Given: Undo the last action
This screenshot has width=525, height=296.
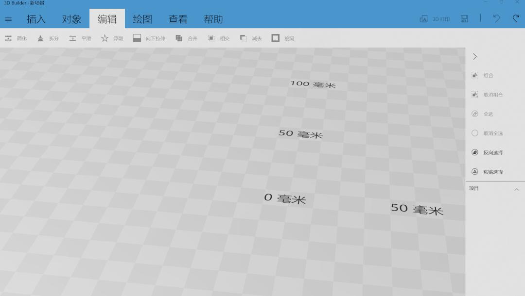Looking at the screenshot, I should click(x=495, y=18).
